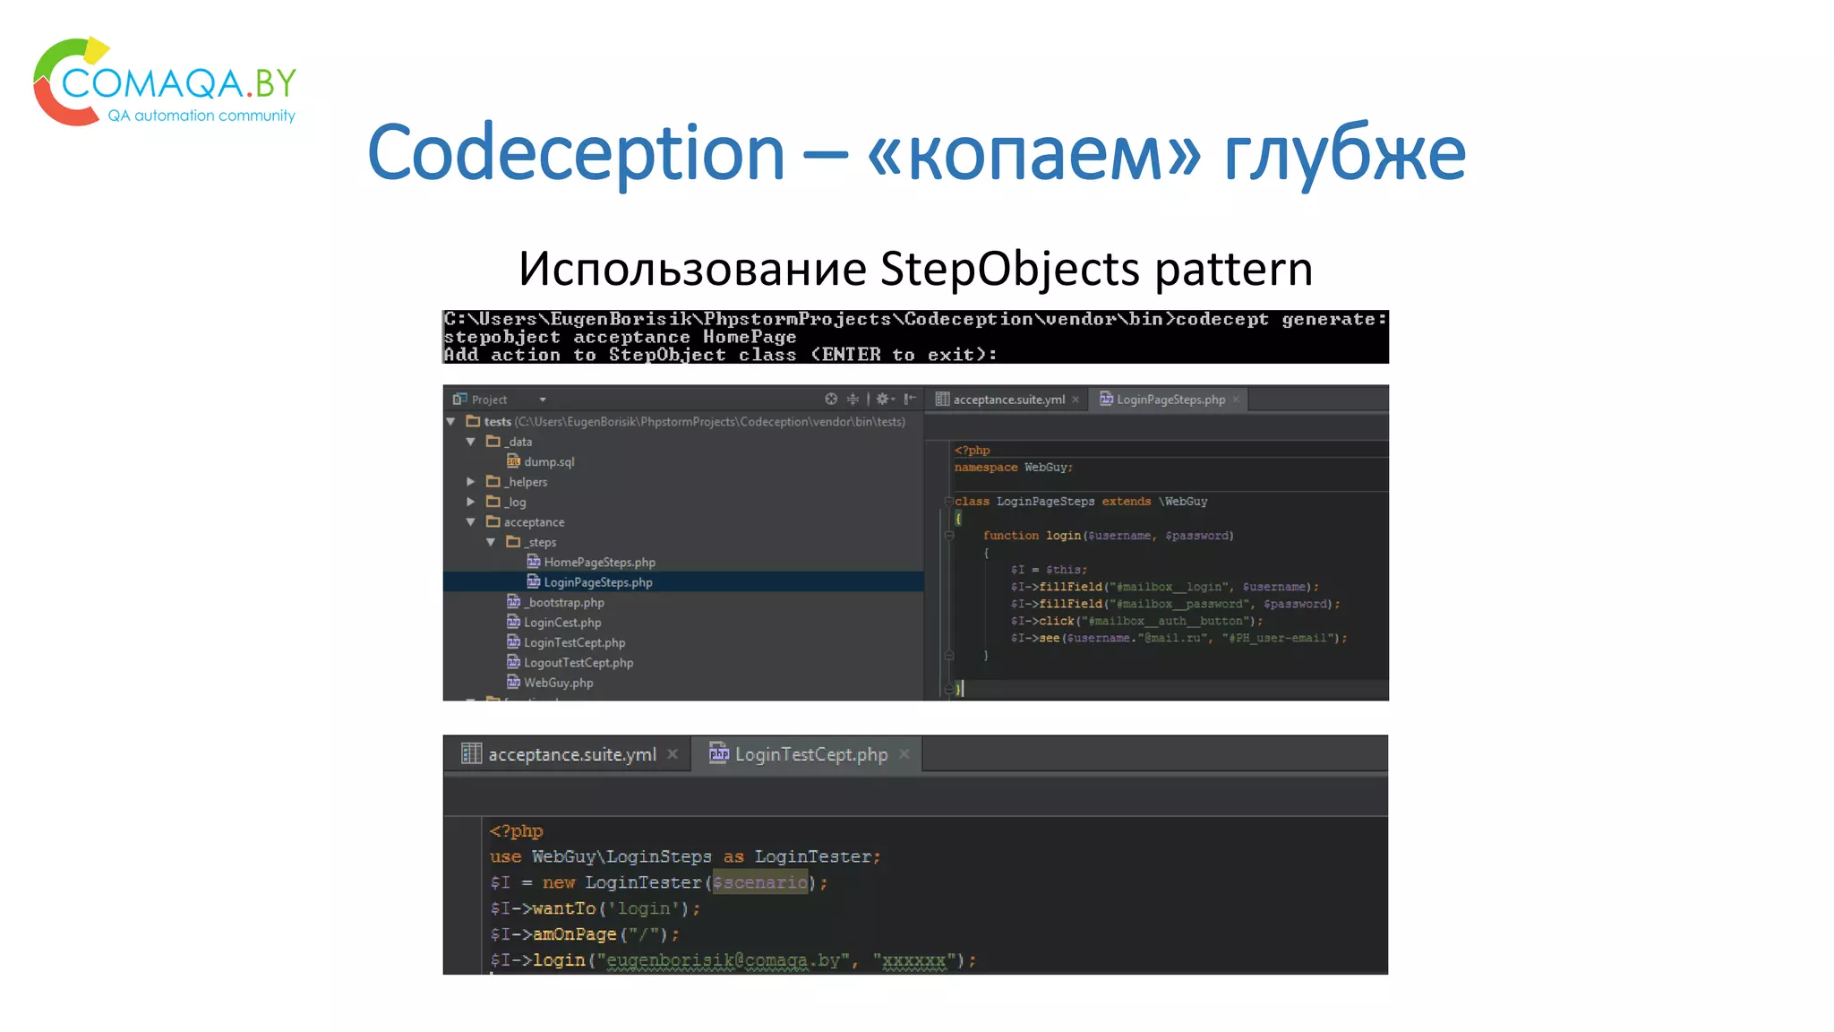Image resolution: width=1834 pixels, height=1032 pixels.
Task: Click the _steps folder icon
Action: point(513,541)
